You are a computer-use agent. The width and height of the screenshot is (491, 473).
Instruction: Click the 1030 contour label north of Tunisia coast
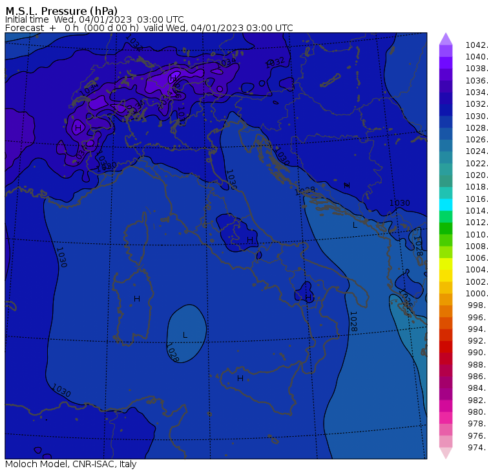pyautogui.click(x=61, y=390)
